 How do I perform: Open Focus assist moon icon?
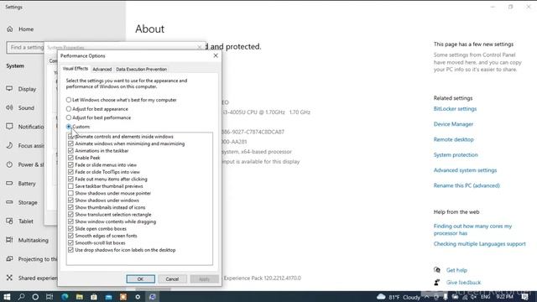pos(9,145)
